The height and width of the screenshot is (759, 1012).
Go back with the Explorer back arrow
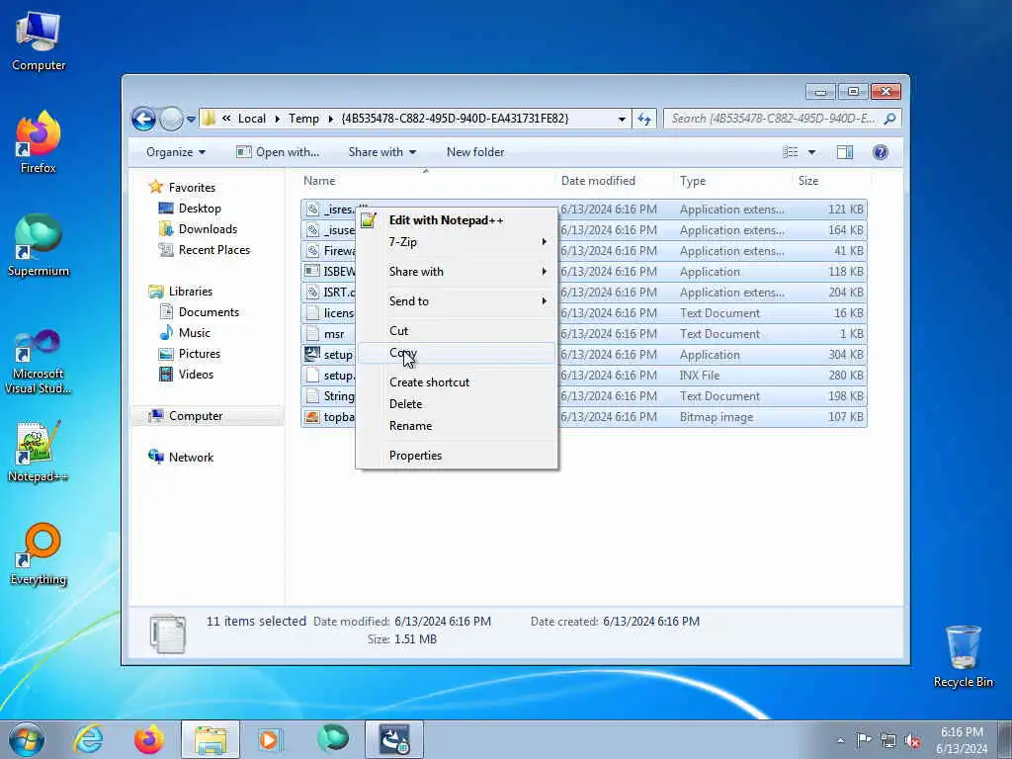(x=144, y=119)
